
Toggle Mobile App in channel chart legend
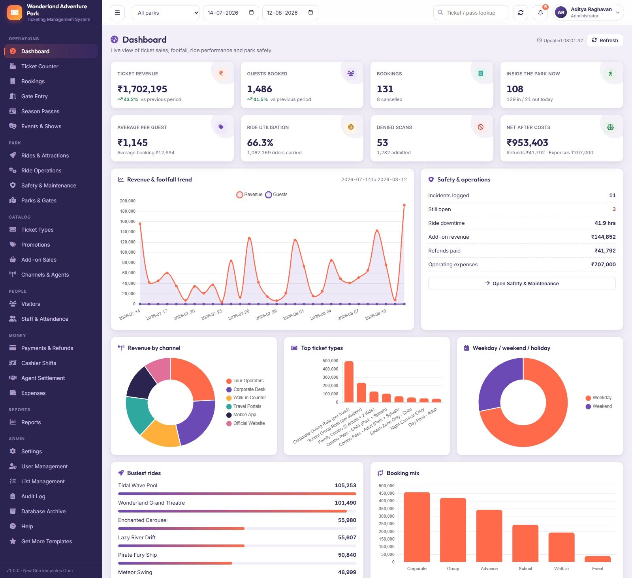click(x=241, y=415)
